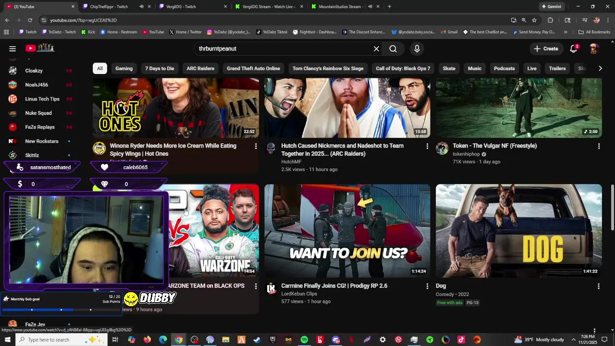Open options menu for Hutch video
Viewport: 615px width, 346px height.
click(x=427, y=146)
